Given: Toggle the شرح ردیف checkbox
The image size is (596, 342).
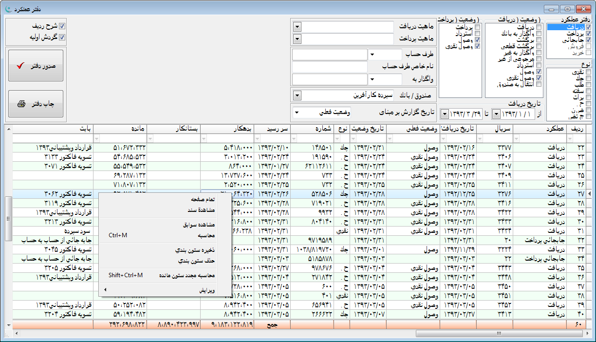Looking at the screenshot, I should coord(62,26).
